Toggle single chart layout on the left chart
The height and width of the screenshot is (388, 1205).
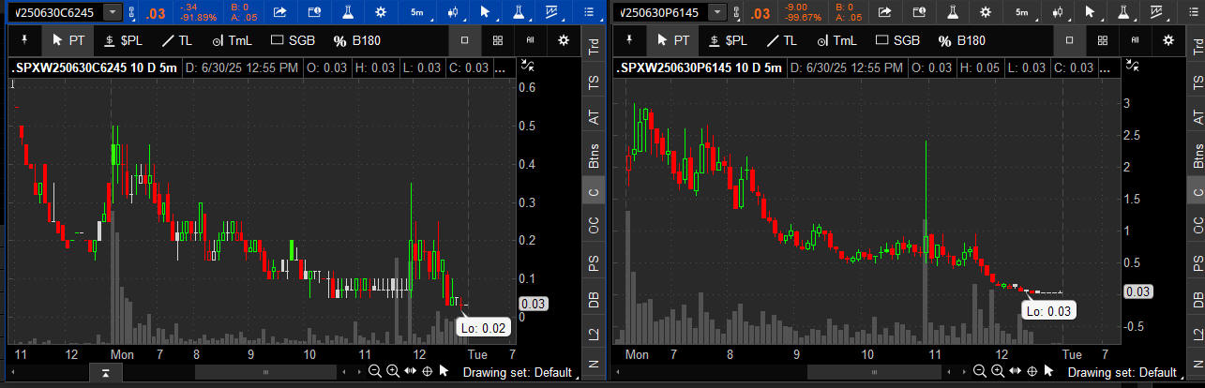tap(464, 40)
